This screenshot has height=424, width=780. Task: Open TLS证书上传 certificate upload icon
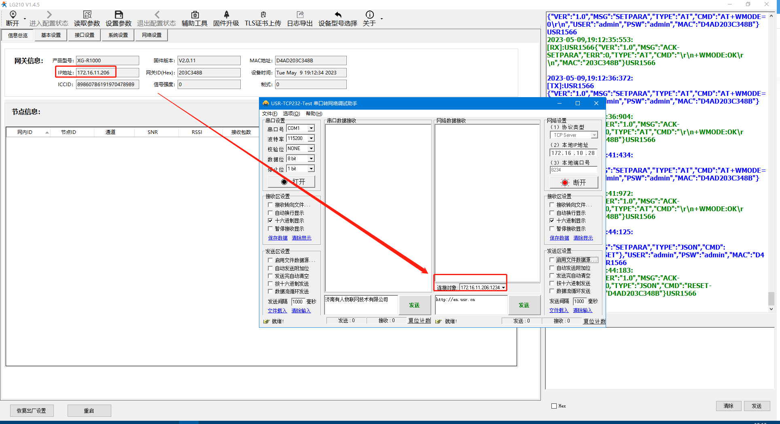click(263, 15)
